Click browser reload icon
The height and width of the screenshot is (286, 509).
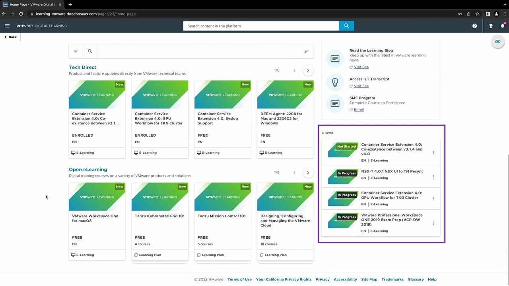(21, 14)
